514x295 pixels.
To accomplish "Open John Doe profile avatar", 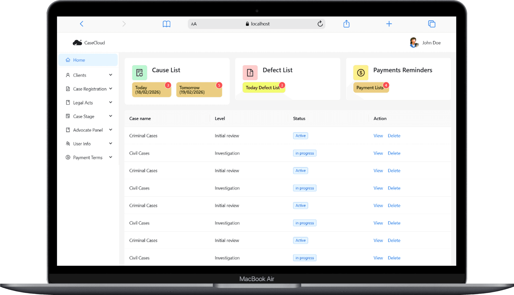I will click(414, 43).
